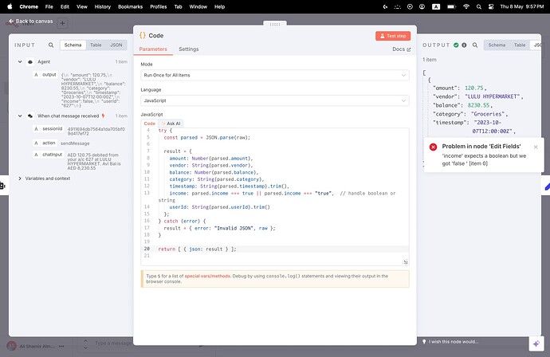The image size is (550, 357).
Task: Open the Profiles menu
Action: tap(158, 6)
